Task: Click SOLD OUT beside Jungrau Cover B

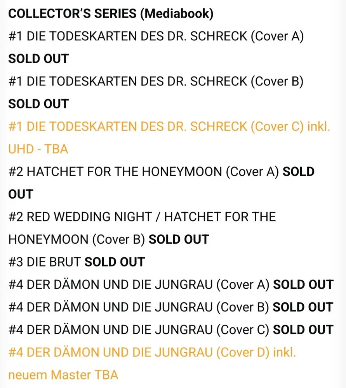Action: 303,307
